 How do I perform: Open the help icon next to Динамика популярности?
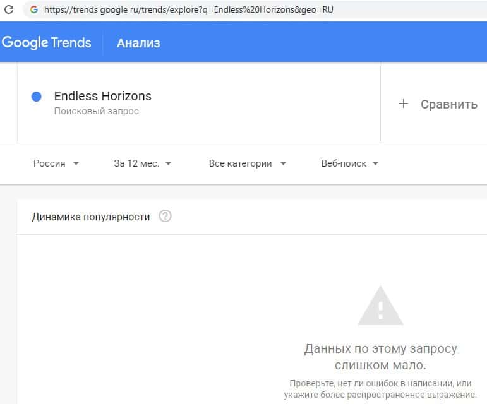165,217
